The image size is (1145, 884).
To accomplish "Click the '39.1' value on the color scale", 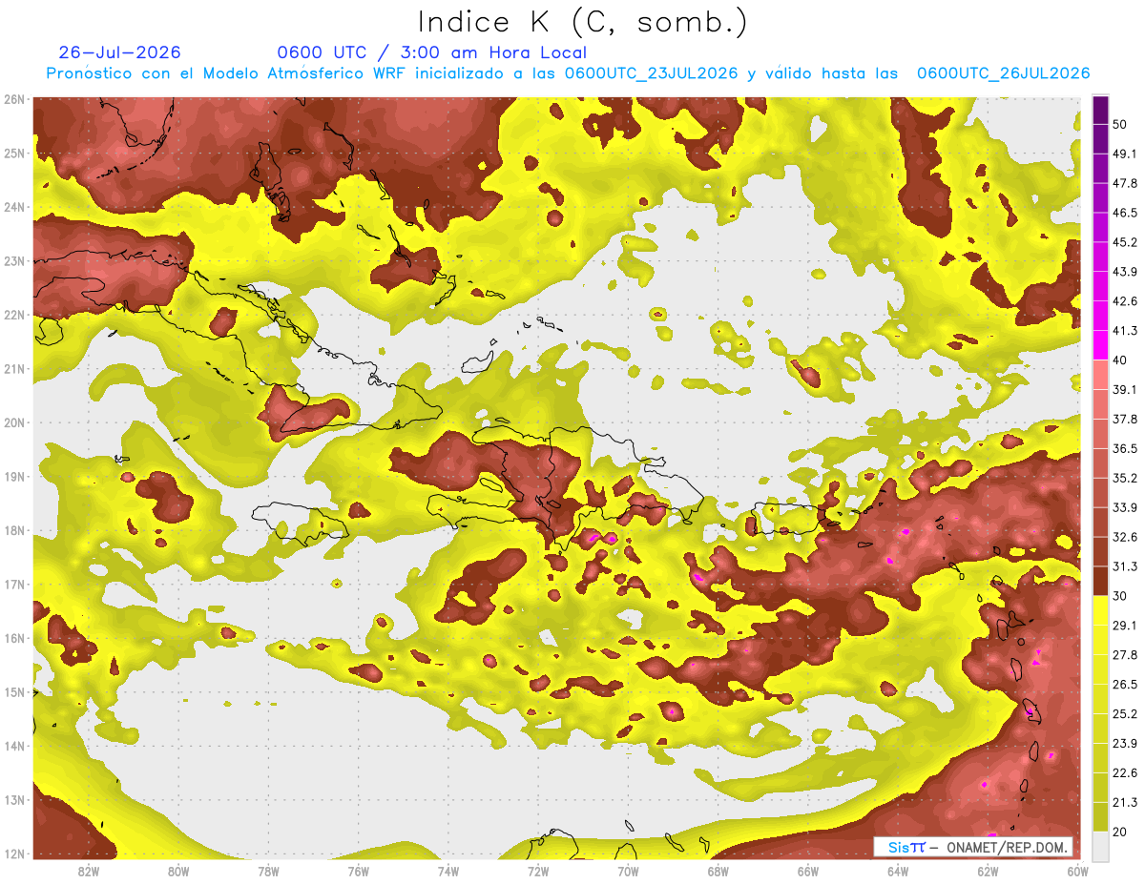I will tap(1126, 389).
